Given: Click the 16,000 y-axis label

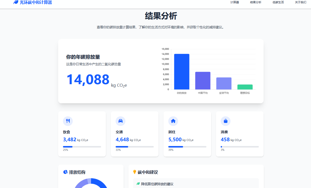Looking at the screenshot, I should [165, 49].
